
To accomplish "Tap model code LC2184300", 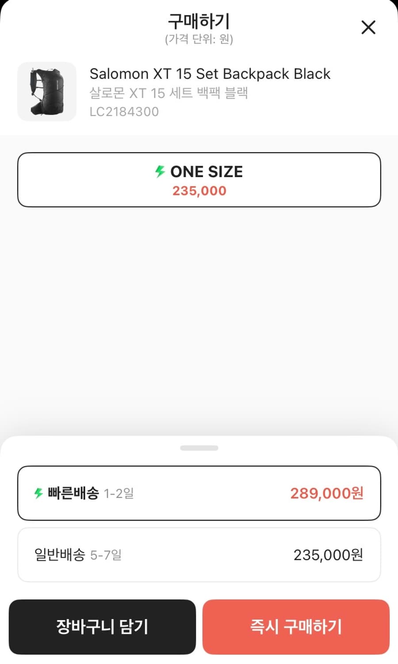I will coord(124,112).
